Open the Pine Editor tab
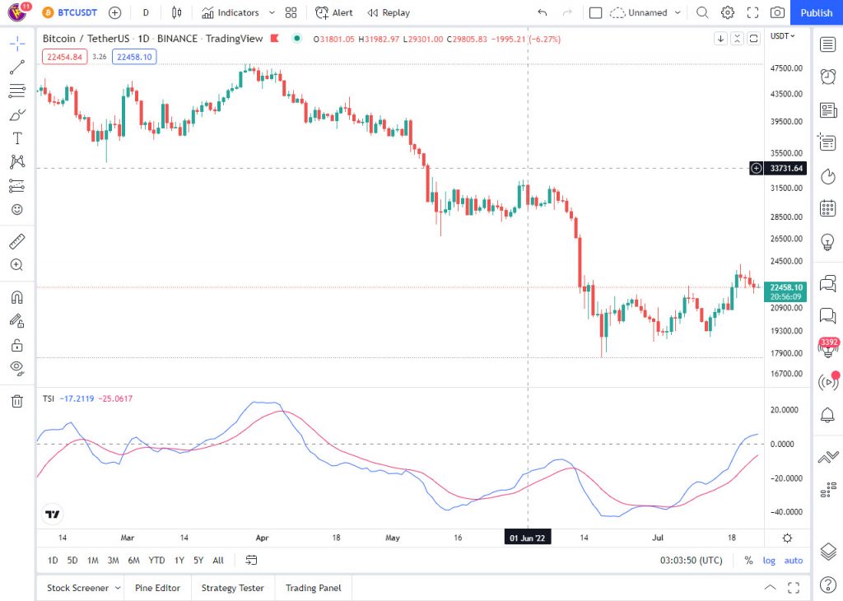Image resolution: width=843 pixels, height=601 pixels. 157,588
